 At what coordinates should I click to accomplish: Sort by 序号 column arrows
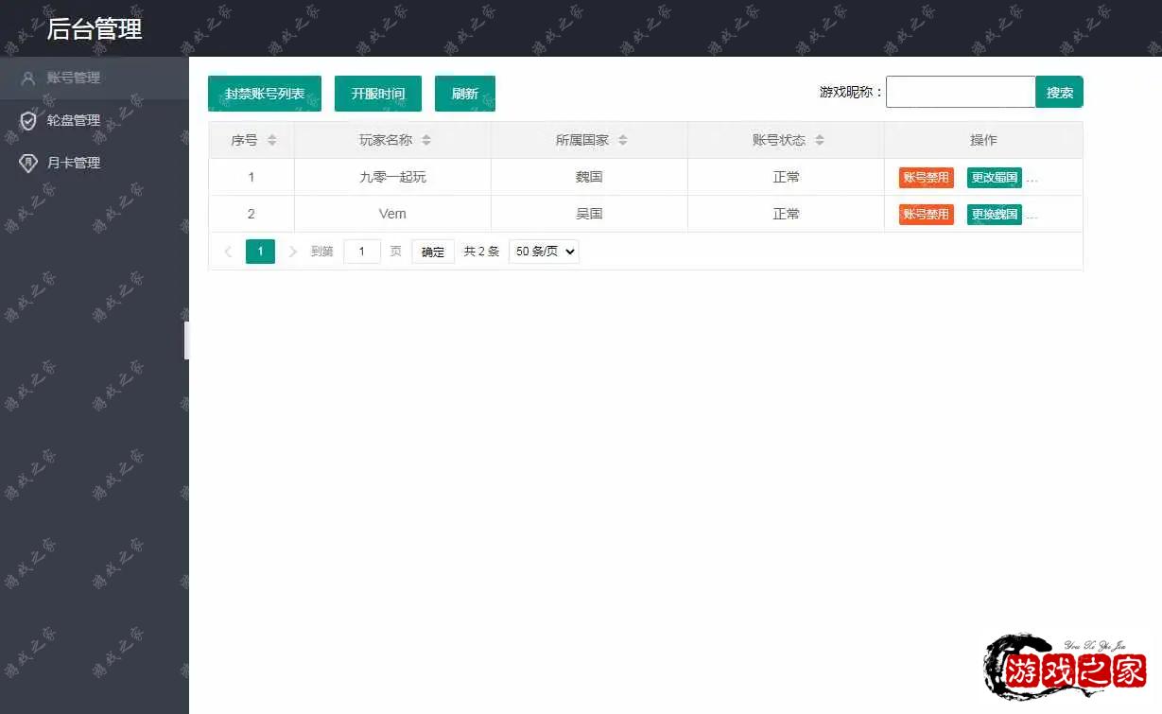[272, 140]
